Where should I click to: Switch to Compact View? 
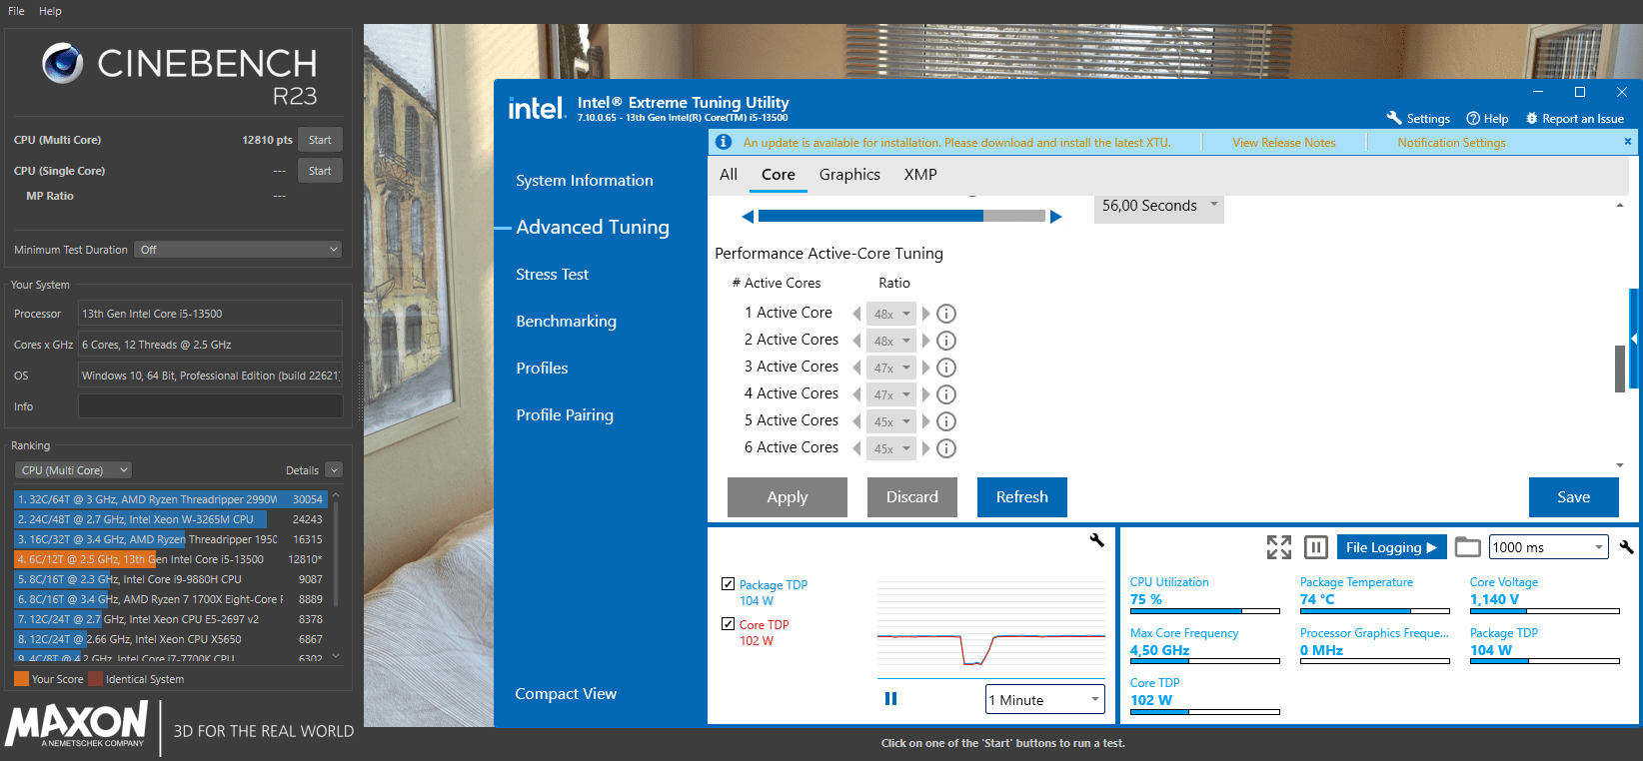pos(566,693)
